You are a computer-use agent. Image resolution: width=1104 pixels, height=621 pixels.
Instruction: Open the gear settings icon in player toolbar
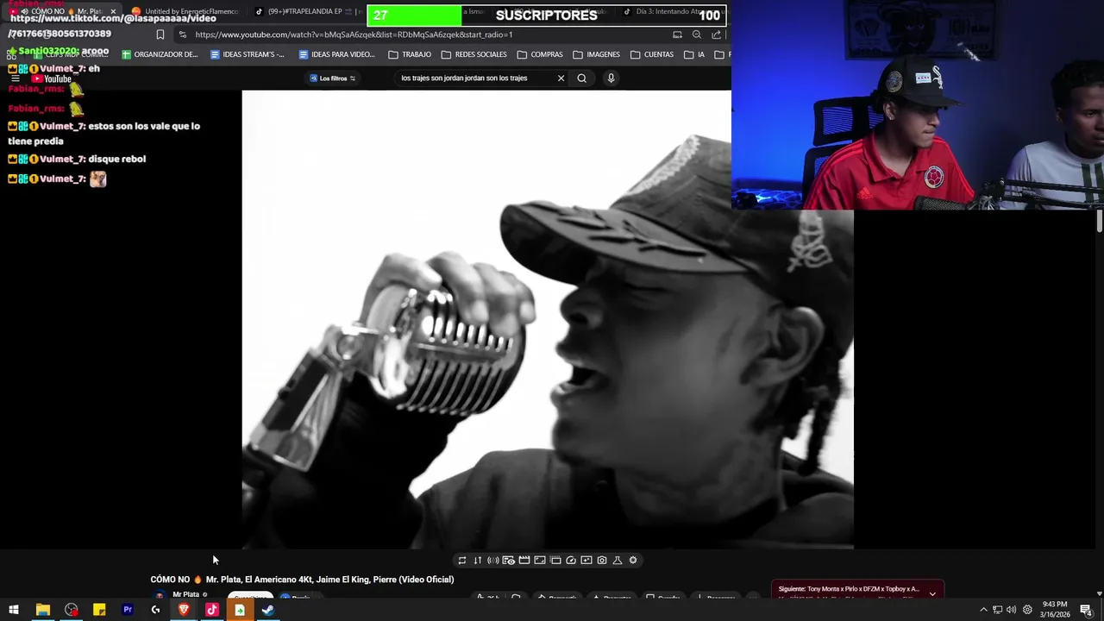coord(632,561)
